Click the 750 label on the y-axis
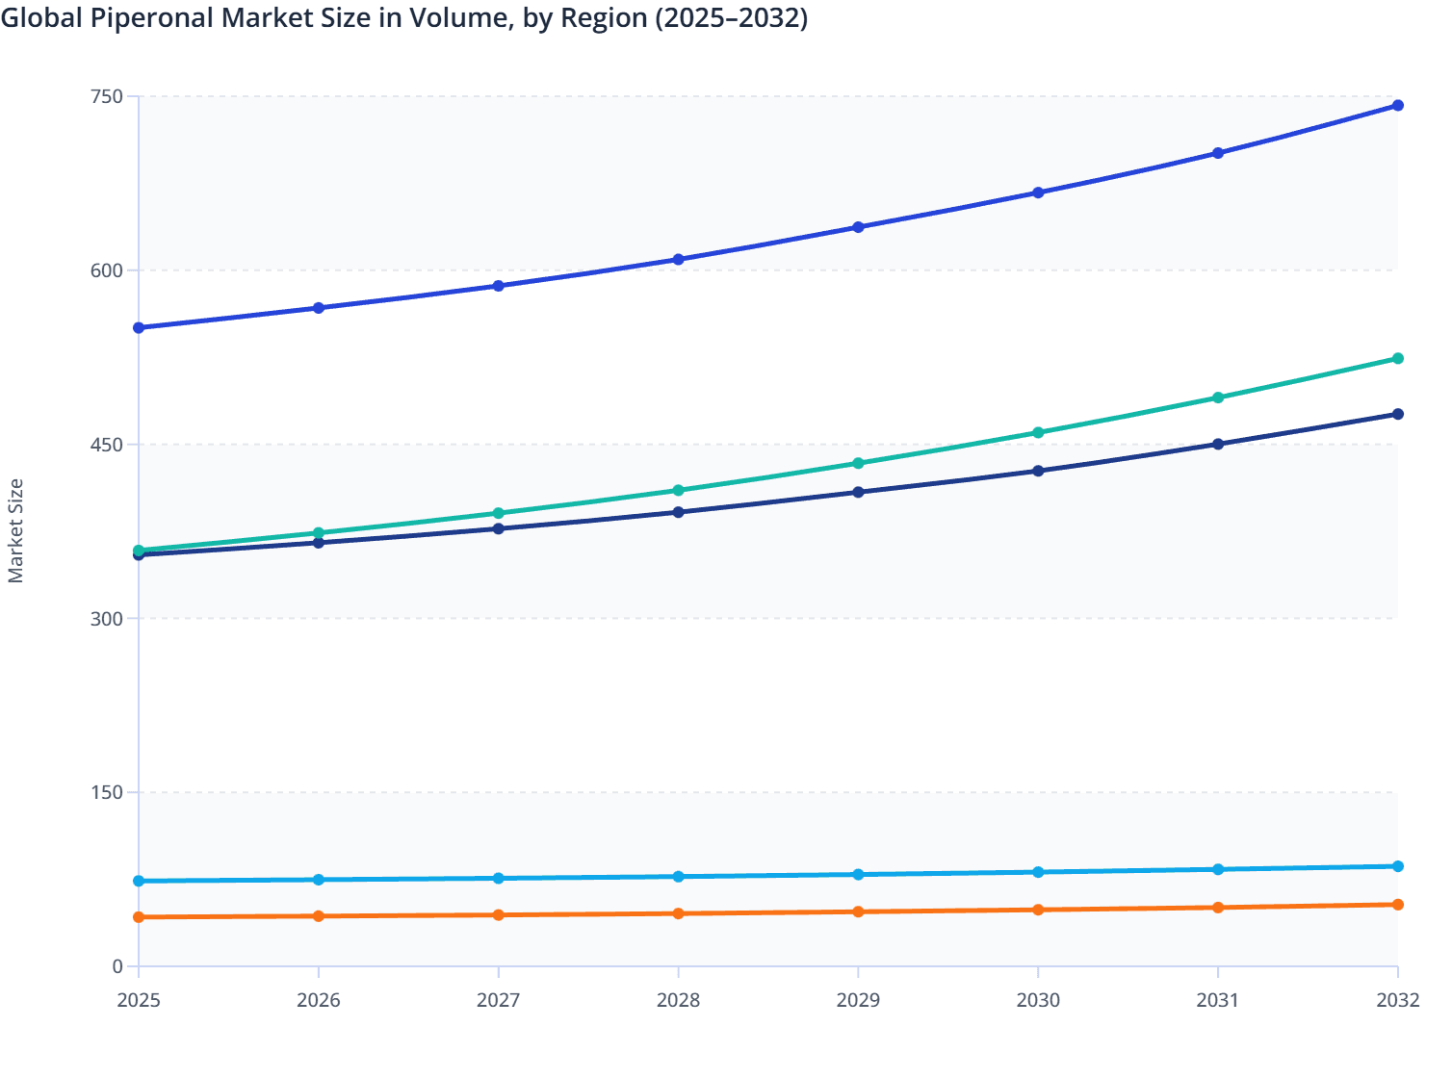 pyautogui.click(x=109, y=96)
